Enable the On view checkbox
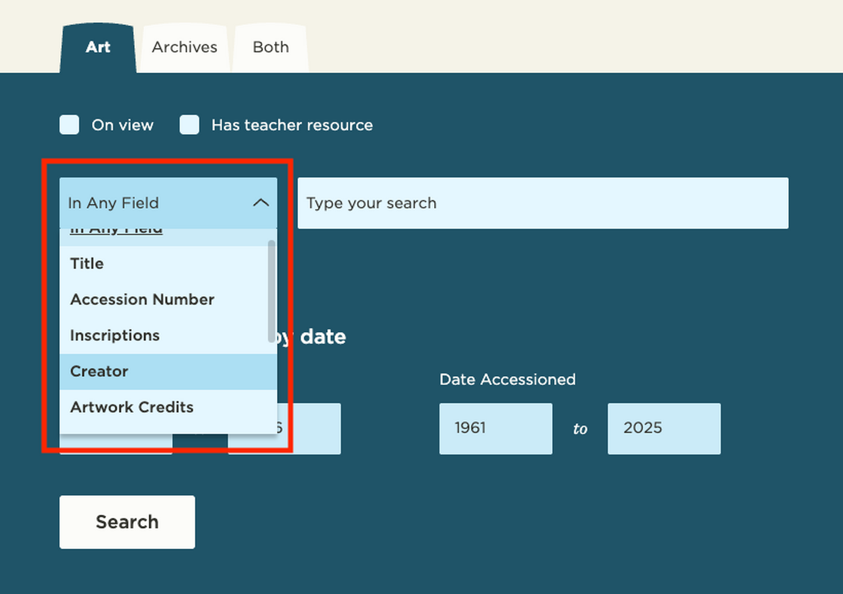 (x=69, y=125)
